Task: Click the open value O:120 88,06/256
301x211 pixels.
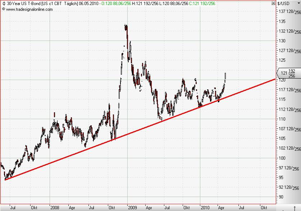Action: point(116,4)
